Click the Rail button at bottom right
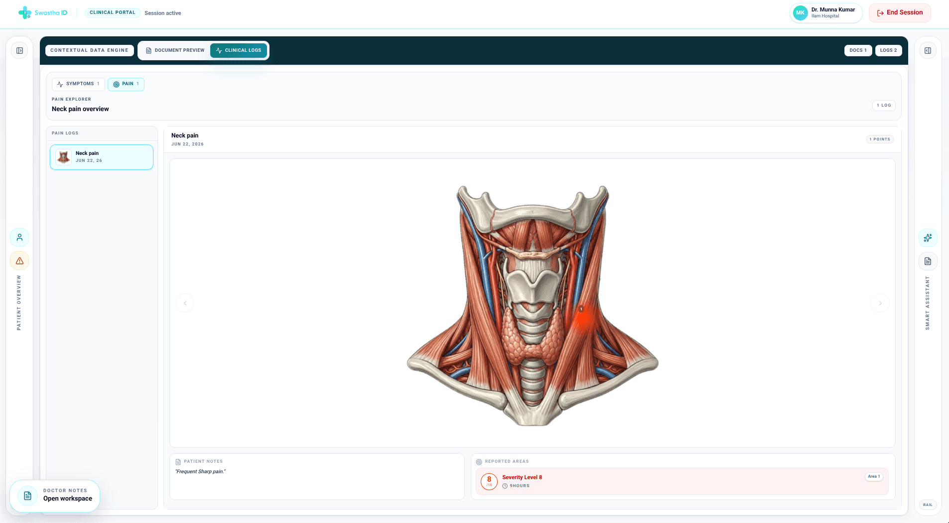The height and width of the screenshot is (523, 949). coord(928,505)
